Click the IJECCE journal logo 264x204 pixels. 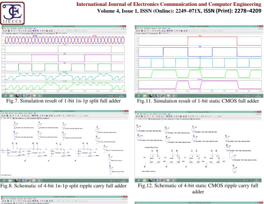12,13
